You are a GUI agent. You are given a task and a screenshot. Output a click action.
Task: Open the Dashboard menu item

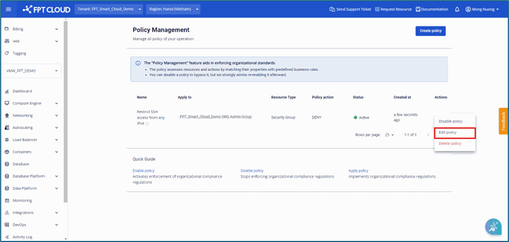22,91
